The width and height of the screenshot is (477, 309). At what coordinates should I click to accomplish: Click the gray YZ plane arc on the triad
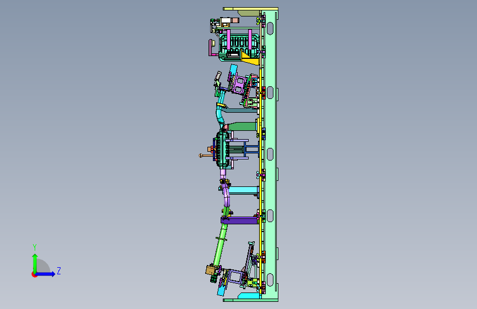pyautogui.click(x=43, y=266)
